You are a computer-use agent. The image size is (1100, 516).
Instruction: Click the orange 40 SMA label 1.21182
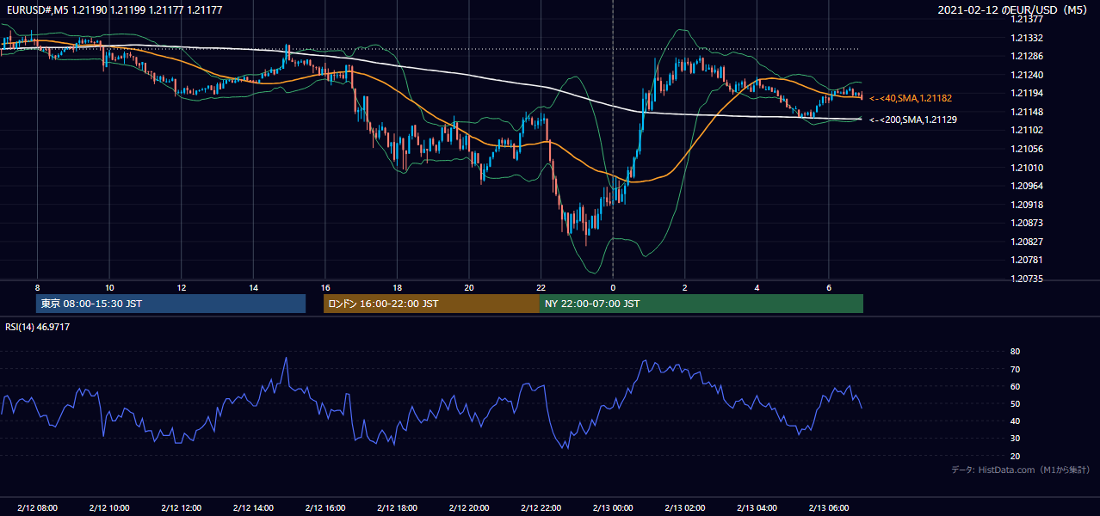click(x=910, y=98)
